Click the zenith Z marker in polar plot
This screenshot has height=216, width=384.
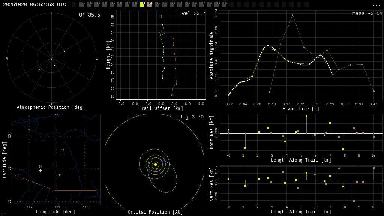point(52,58)
